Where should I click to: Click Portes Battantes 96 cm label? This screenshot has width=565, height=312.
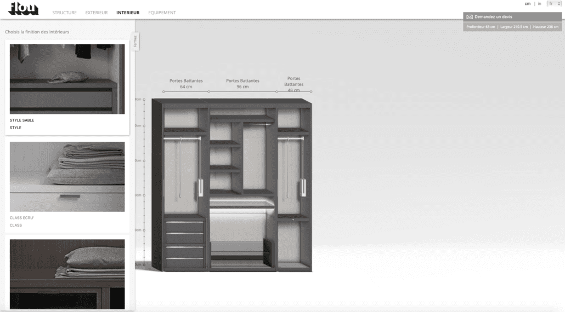pos(242,83)
